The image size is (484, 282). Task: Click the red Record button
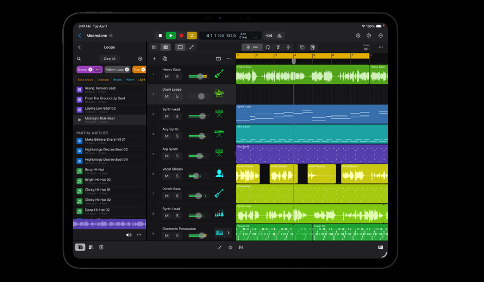click(182, 36)
